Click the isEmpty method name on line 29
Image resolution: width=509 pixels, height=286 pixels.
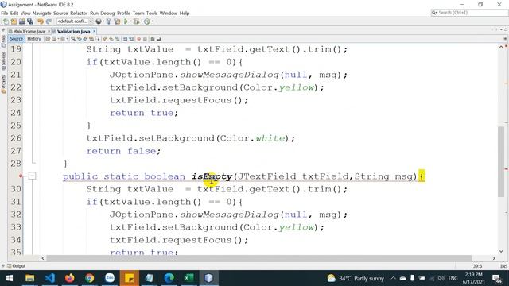(x=212, y=176)
